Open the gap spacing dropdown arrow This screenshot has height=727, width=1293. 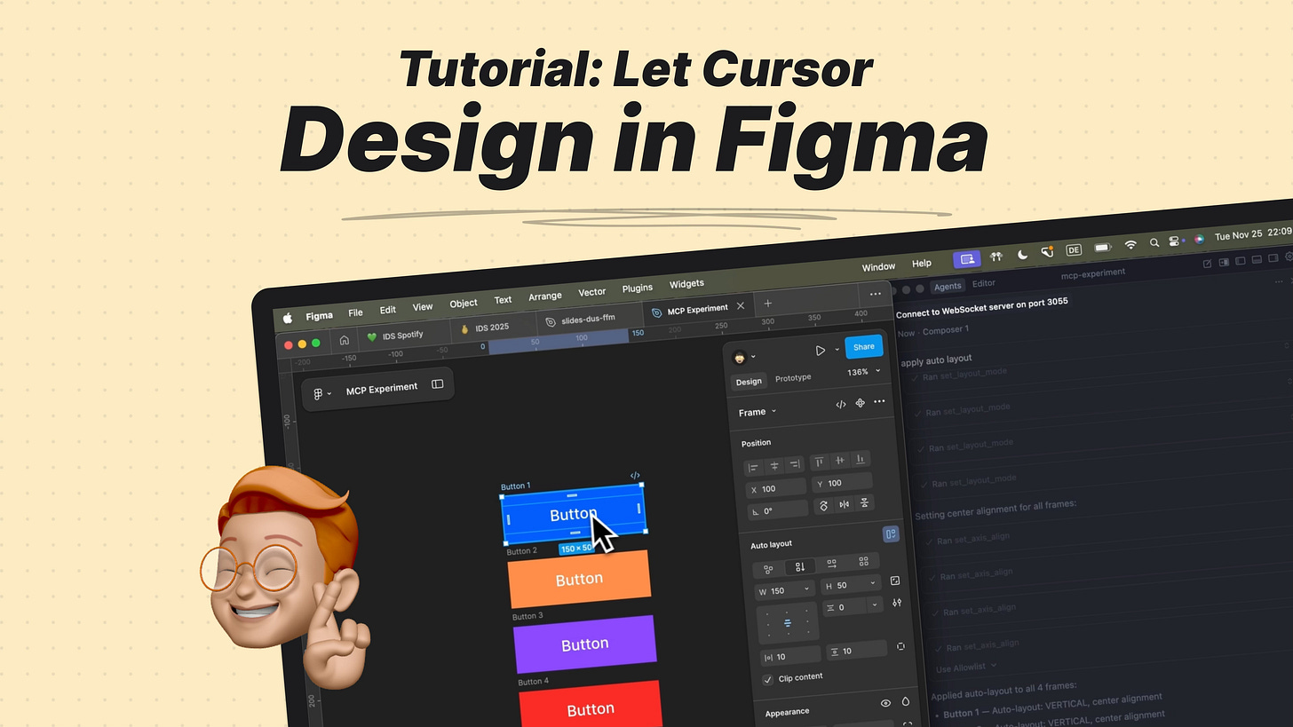tap(875, 605)
